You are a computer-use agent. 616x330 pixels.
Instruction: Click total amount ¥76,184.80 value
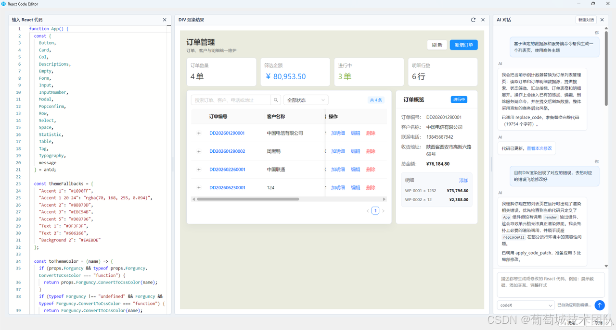[438, 164]
